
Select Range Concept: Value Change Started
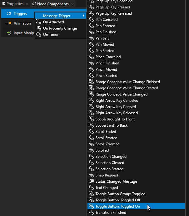[136, 88]
